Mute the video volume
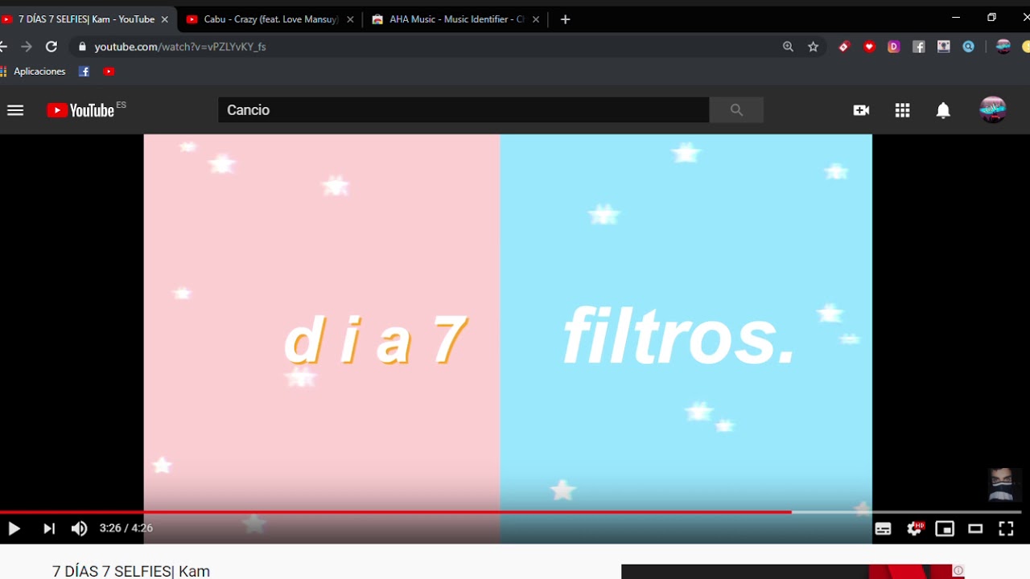Viewport: 1030px width, 579px height. point(79,528)
